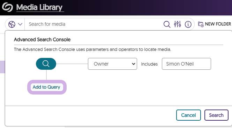Run the query with Search button
Screen dimensions: 232x128
(216, 115)
